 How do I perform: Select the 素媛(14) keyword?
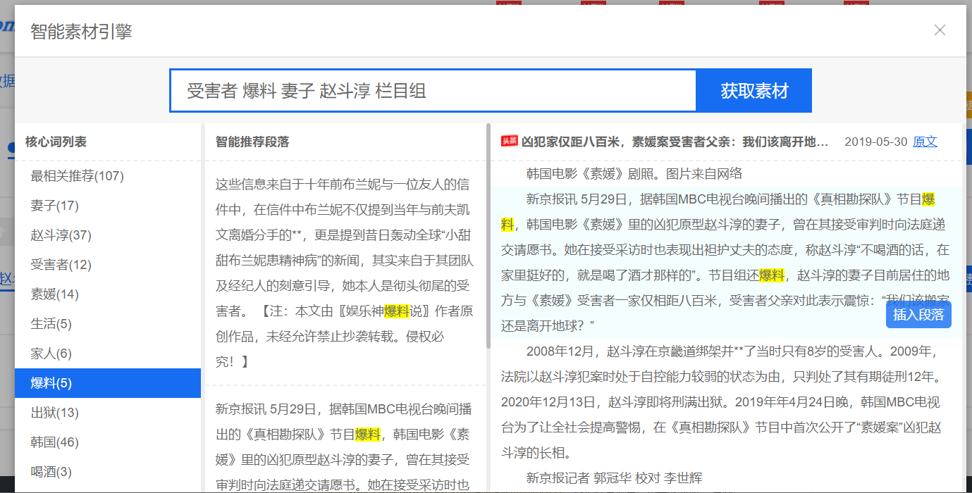[108, 294]
